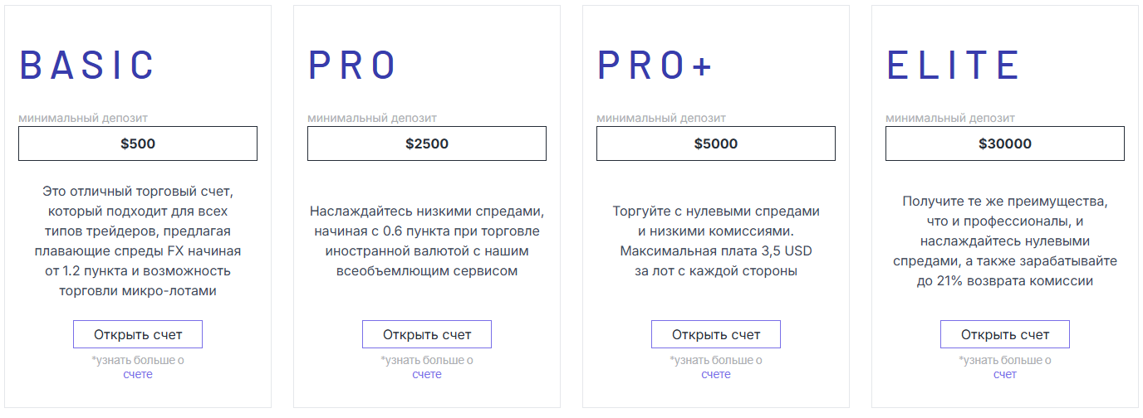Click the Открыть счет button for BASIC
The height and width of the screenshot is (418, 1143).
coord(138,334)
